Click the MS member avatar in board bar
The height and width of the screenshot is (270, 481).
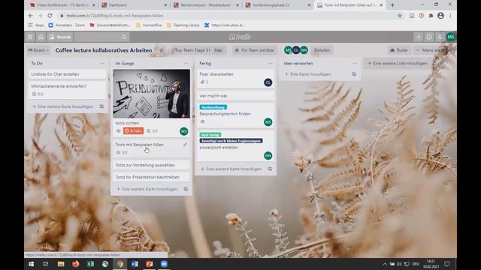(288, 50)
